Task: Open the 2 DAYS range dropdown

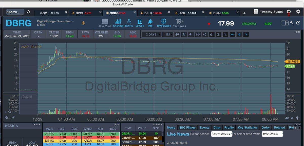Action: pos(151,35)
